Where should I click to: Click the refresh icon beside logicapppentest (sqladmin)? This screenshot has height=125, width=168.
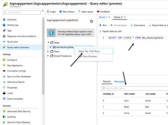click(x=92, y=21)
